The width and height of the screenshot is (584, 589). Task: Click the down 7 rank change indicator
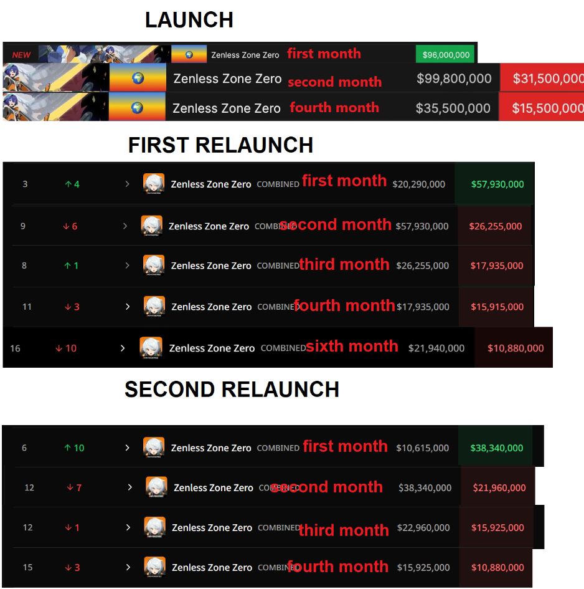click(74, 487)
